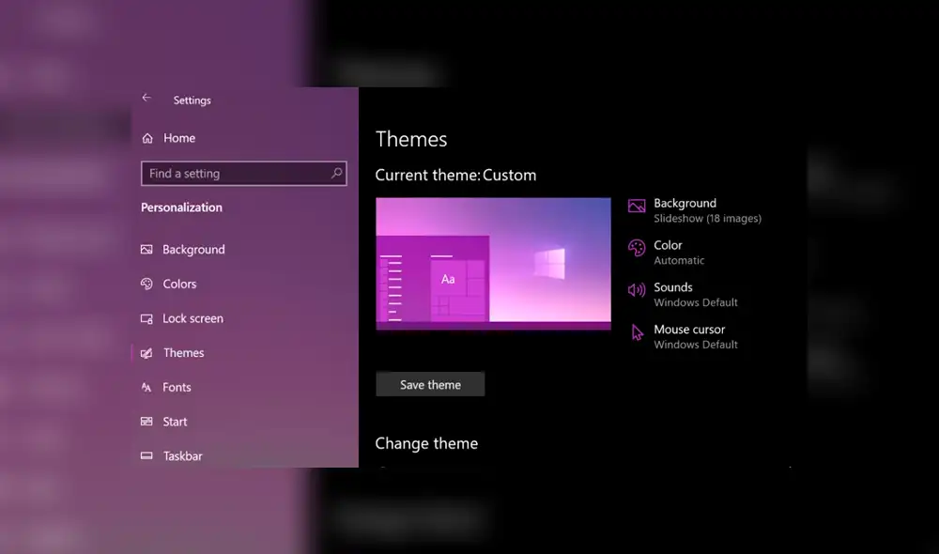Viewport: 939px width, 554px height.
Task: Open Taskbar settings via its sidebar icon
Action: tap(146, 455)
